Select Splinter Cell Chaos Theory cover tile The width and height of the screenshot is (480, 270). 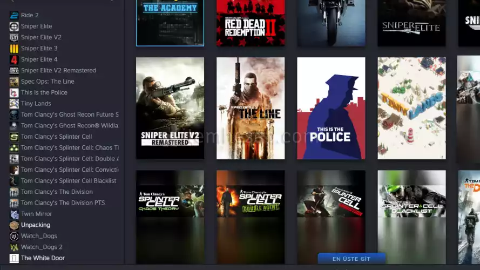[170, 217]
